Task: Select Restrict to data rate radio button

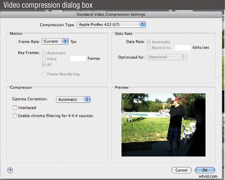Action: (x=148, y=48)
